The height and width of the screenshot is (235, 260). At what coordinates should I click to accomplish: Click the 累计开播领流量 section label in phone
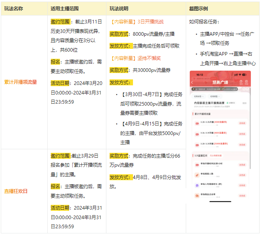pyautogui.click(x=202, y=114)
